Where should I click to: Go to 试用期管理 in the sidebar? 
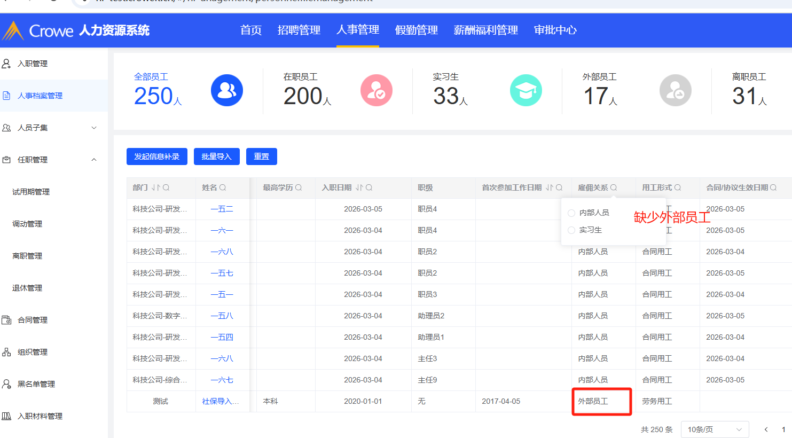pyautogui.click(x=31, y=192)
